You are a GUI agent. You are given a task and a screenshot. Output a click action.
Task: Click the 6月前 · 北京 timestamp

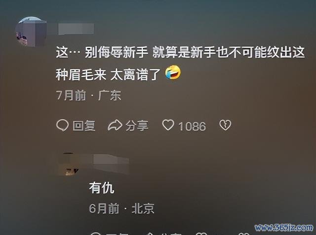click(122, 208)
